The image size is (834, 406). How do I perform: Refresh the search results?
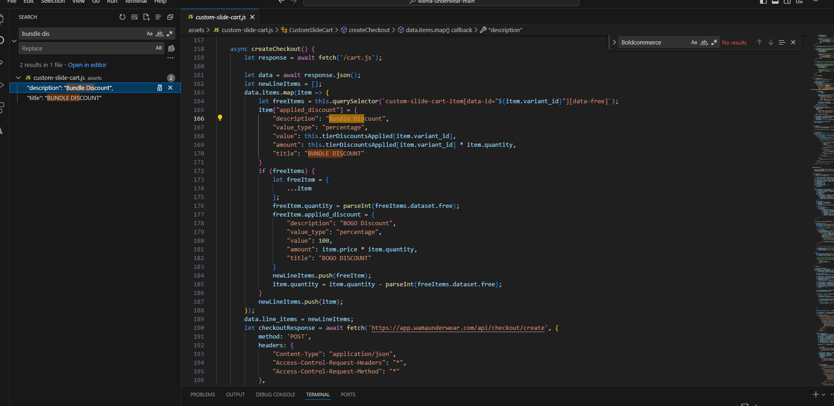pyautogui.click(x=122, y=17)
